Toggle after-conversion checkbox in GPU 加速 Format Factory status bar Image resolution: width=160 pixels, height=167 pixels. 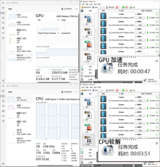(134, 82)
